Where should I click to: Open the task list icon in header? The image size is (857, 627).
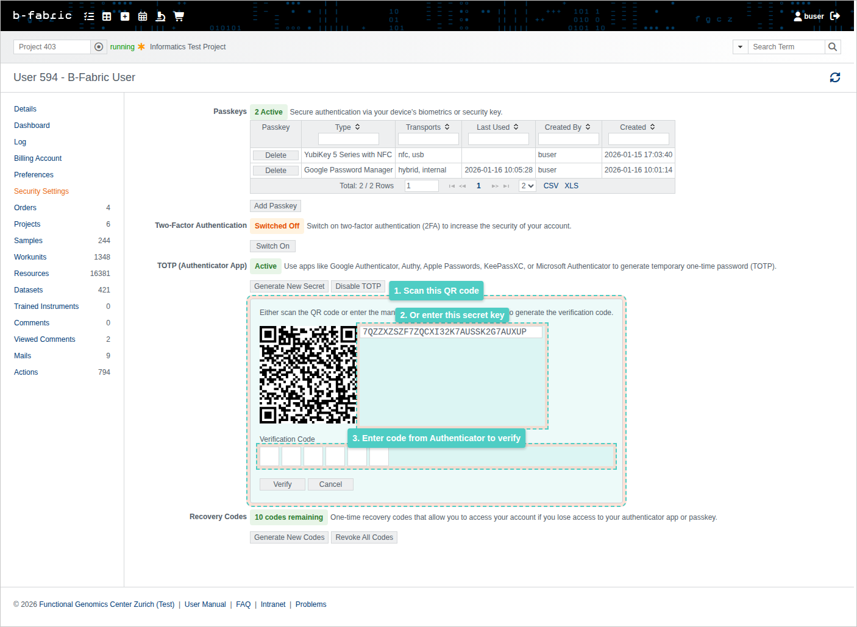[x=89, y=16]
